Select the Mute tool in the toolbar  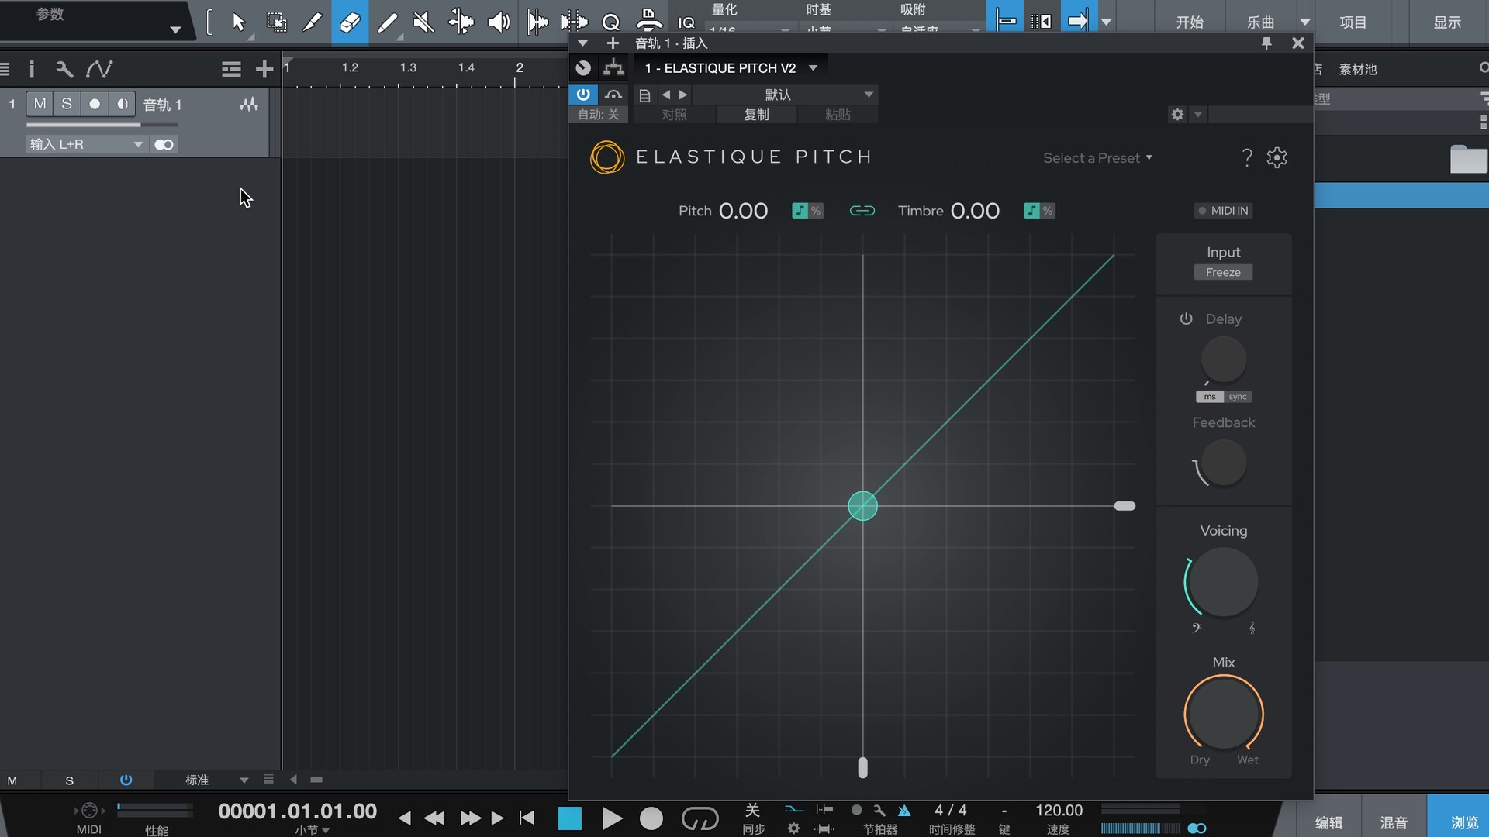click(424, 22)
